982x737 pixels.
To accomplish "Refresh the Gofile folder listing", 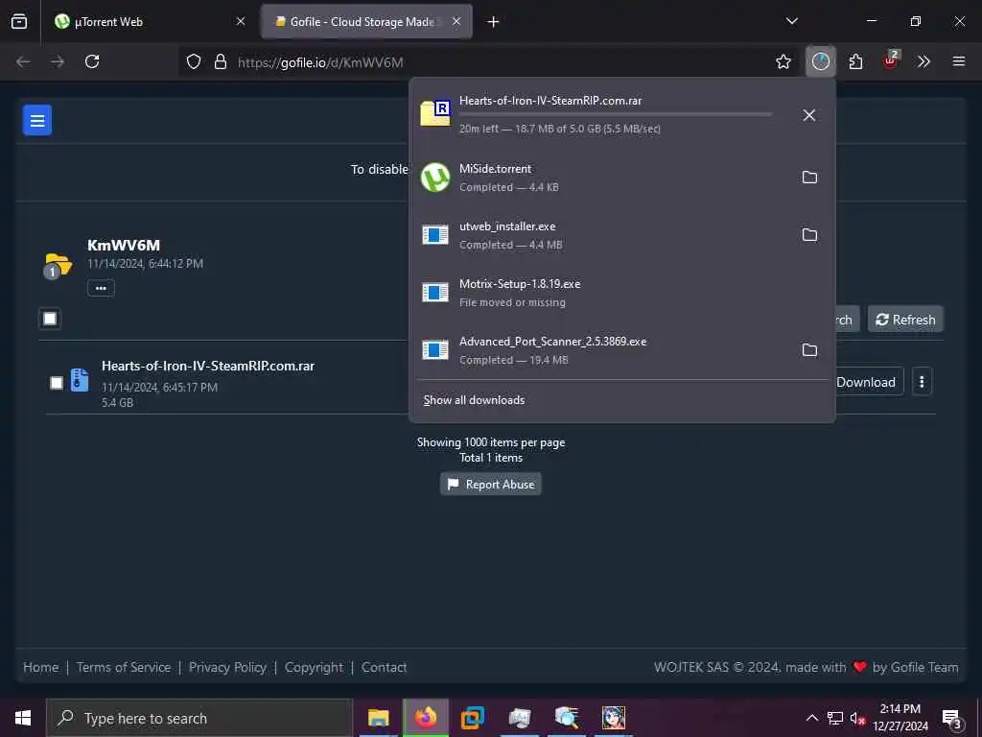I will point(905,320).
